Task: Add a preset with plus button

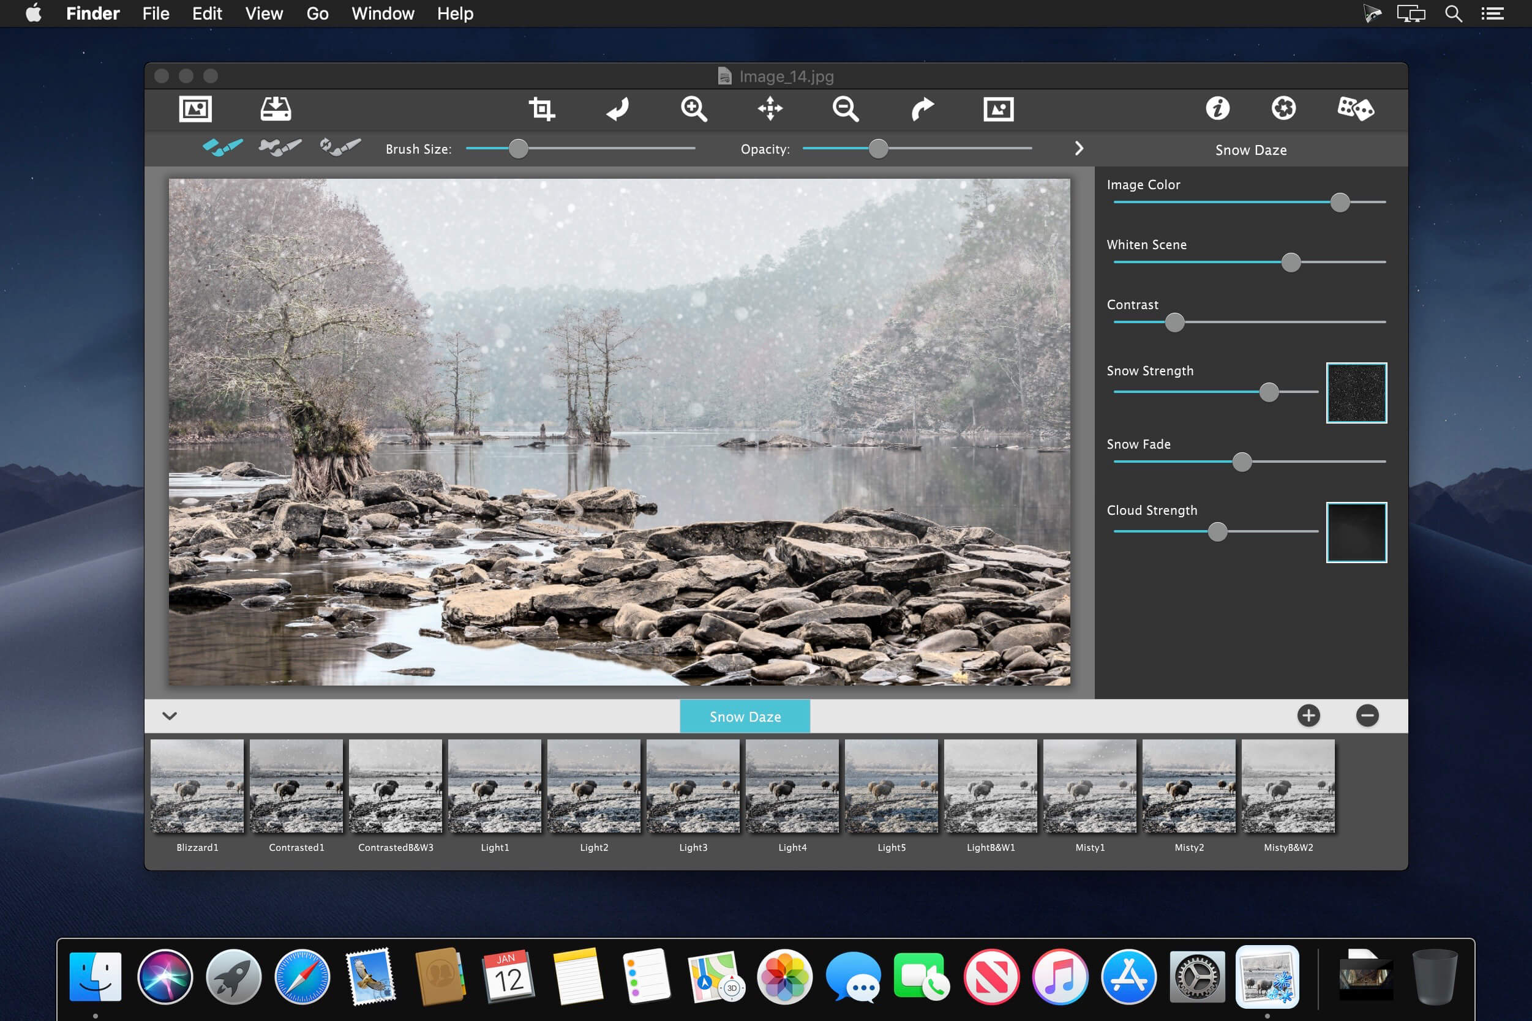Action: [1308, 716]
